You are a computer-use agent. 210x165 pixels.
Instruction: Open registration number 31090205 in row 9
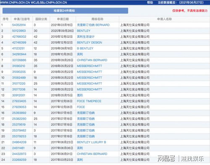(x=19, y=72)
